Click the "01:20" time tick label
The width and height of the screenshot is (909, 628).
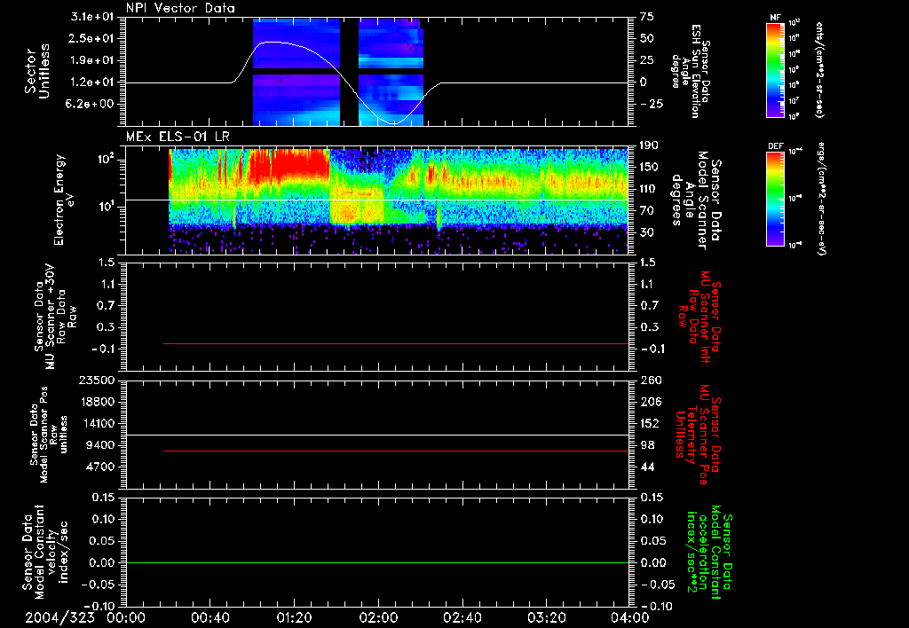tap(294, 617)
